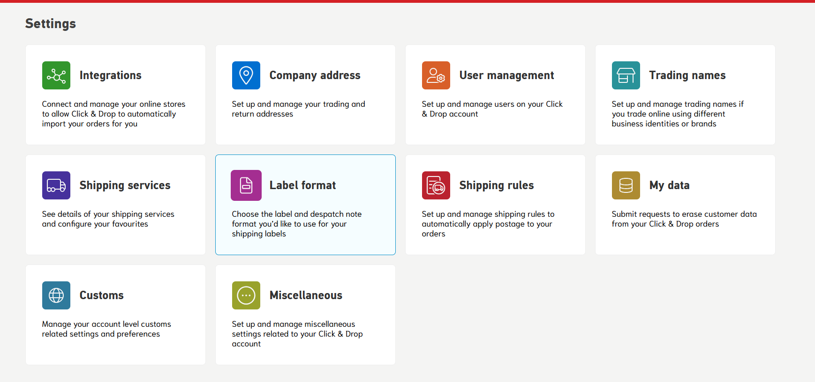Screen dimensions: 815x382
Task: Click the gold My data database icon
Action: point(626,185)
